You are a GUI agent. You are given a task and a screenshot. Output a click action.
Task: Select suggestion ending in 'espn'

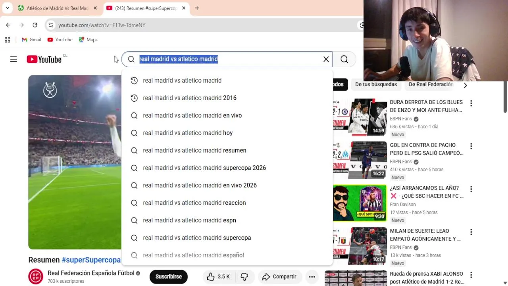[227, 220]
